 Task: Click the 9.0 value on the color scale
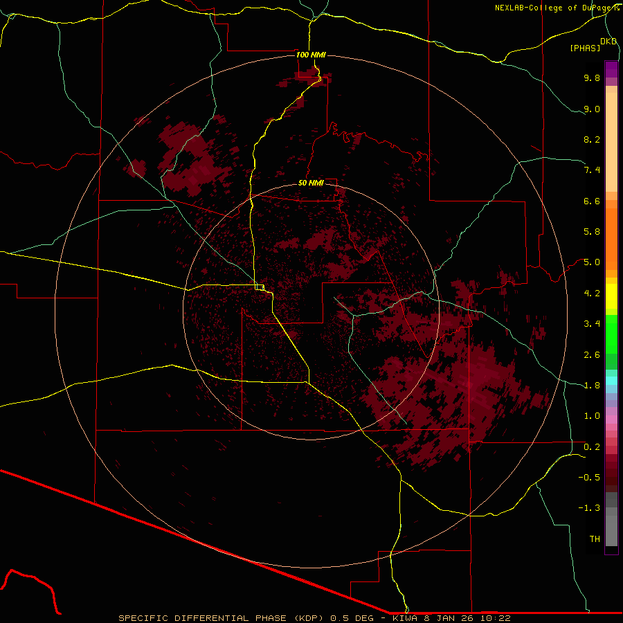[592, 109]
